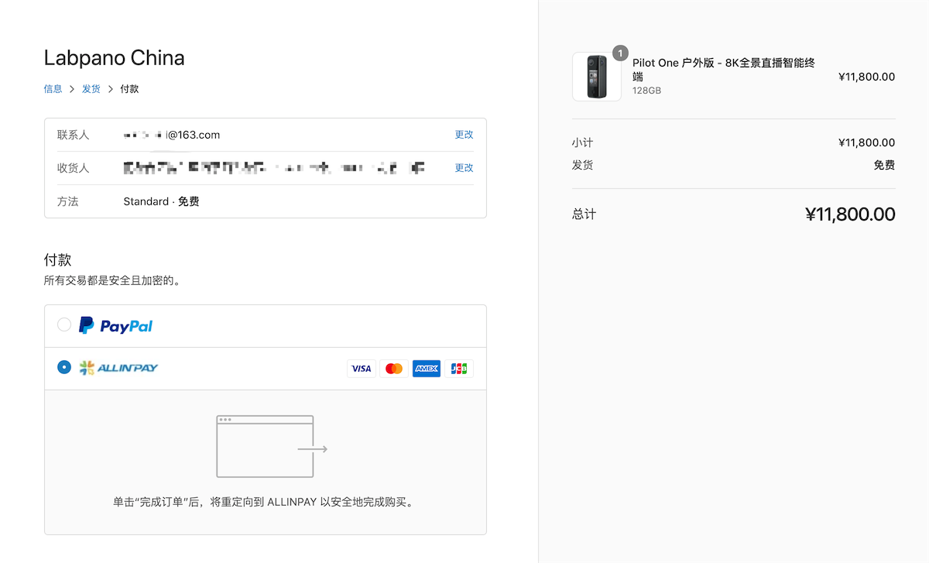The image size is (929, 563).
Task: Go to 信息 breadcrumb step
Action: click(53, 89)
